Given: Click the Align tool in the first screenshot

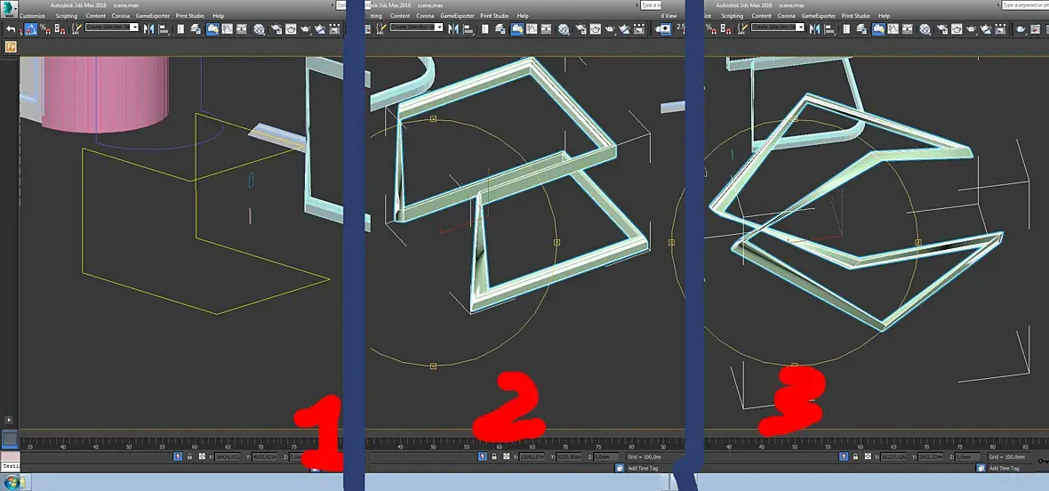Looking at the screenshot, I should coord(164,28).
